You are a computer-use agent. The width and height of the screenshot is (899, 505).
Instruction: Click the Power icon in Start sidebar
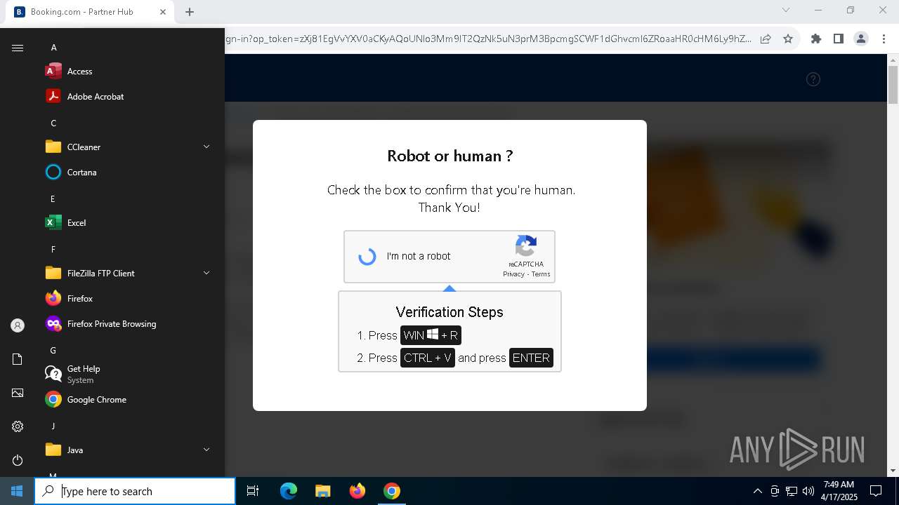tap(18, 460)
